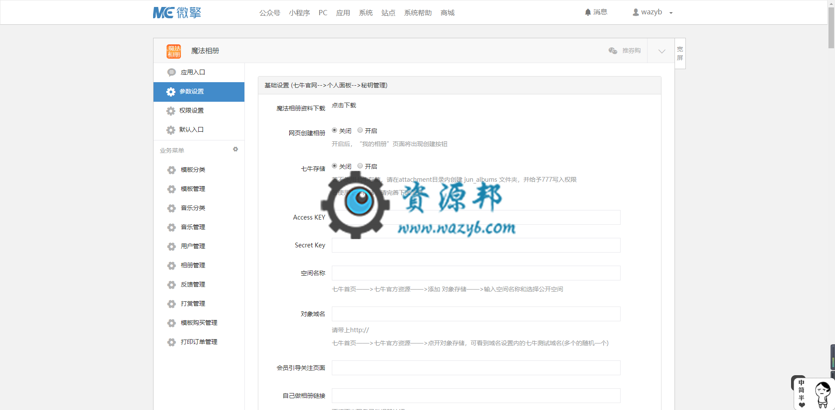This screenshot has width=835, height=410.
Task: Open the 系统帮助 menu
Action: 418,13
